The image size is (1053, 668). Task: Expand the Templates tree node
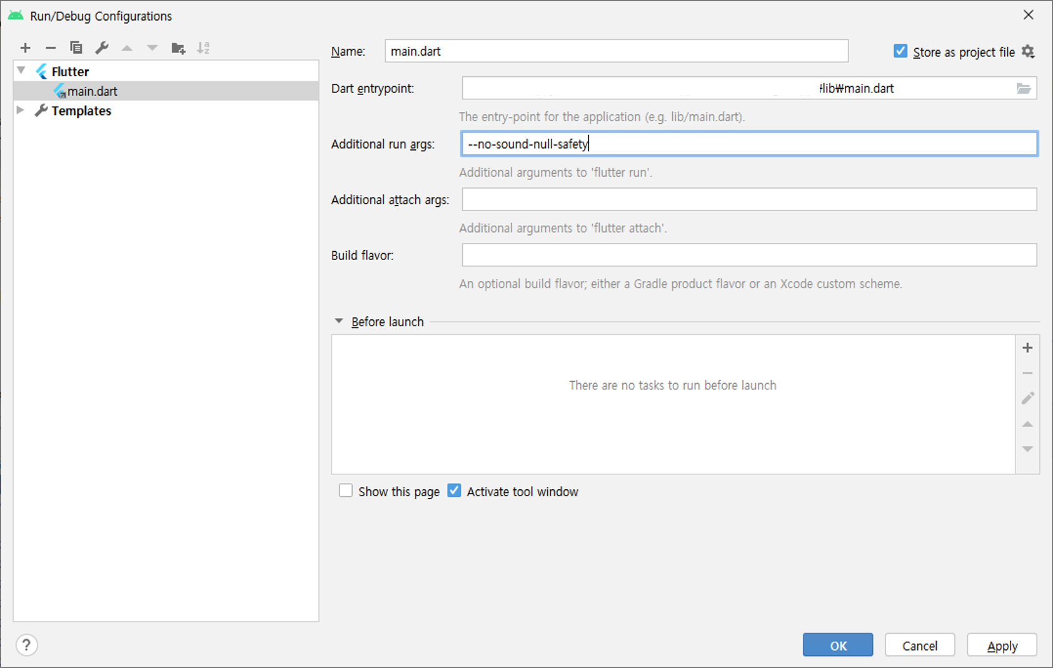pos(21,111)
